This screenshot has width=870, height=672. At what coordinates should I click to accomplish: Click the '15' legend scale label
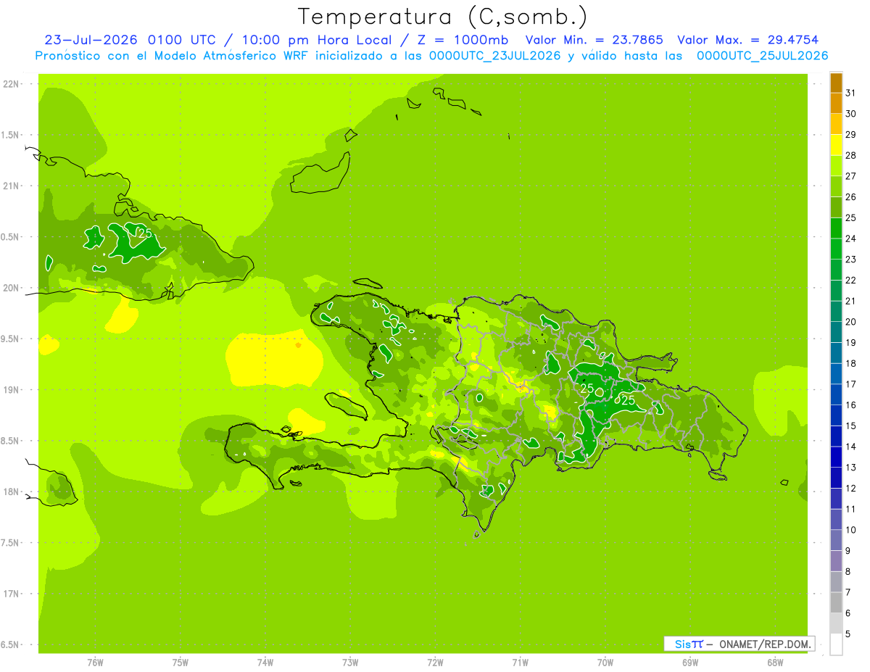pos(850,426)
